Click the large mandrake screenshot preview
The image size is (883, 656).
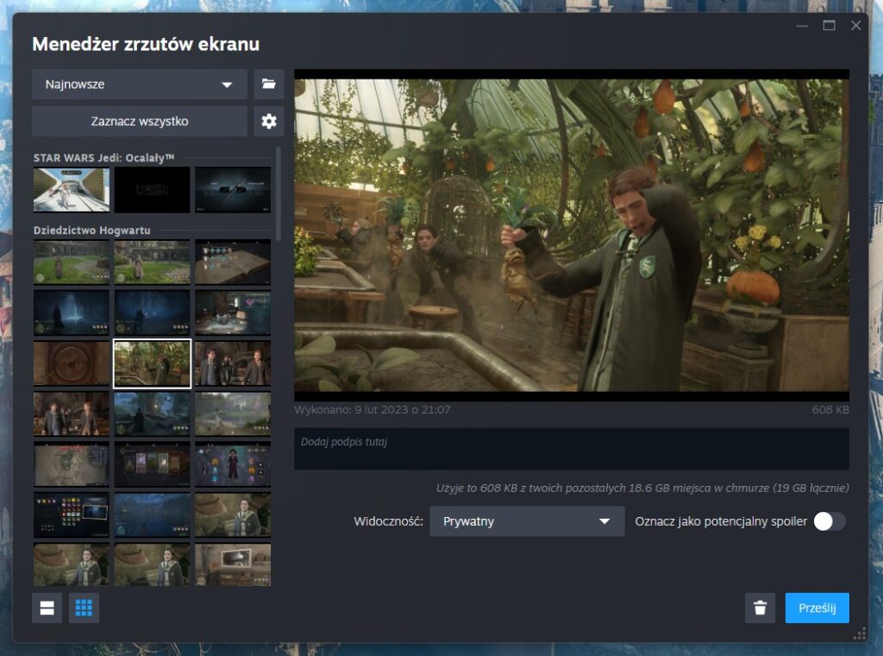[x=571, y=235]
